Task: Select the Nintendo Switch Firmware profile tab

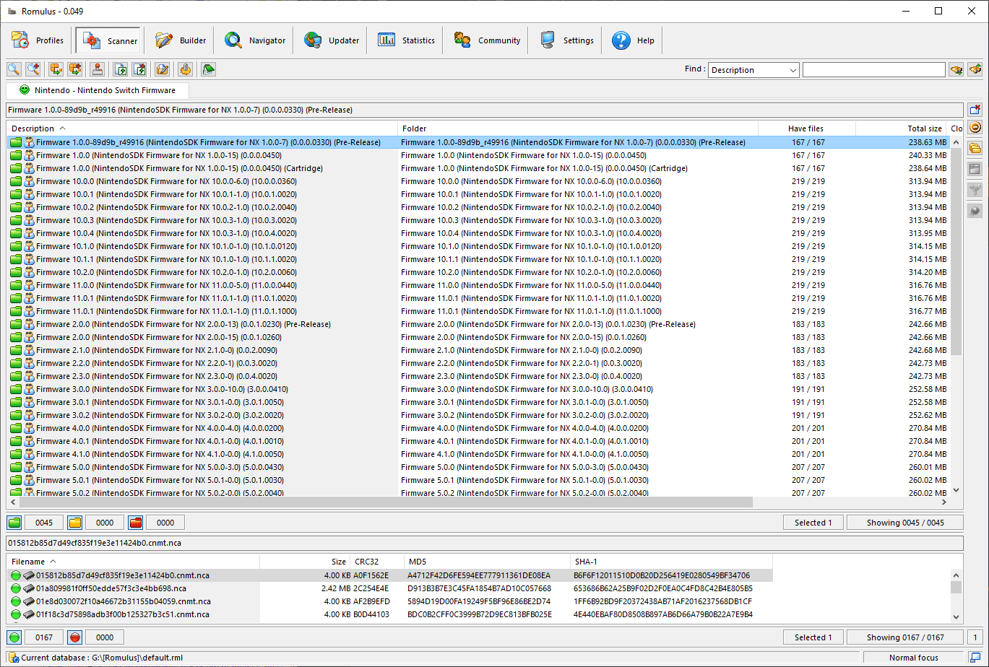Action: [x=98, y=90]
